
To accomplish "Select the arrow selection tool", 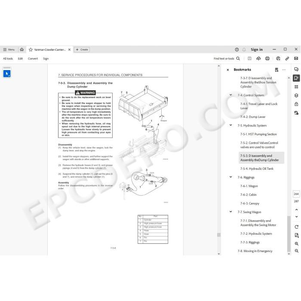I will coord(7,74).
